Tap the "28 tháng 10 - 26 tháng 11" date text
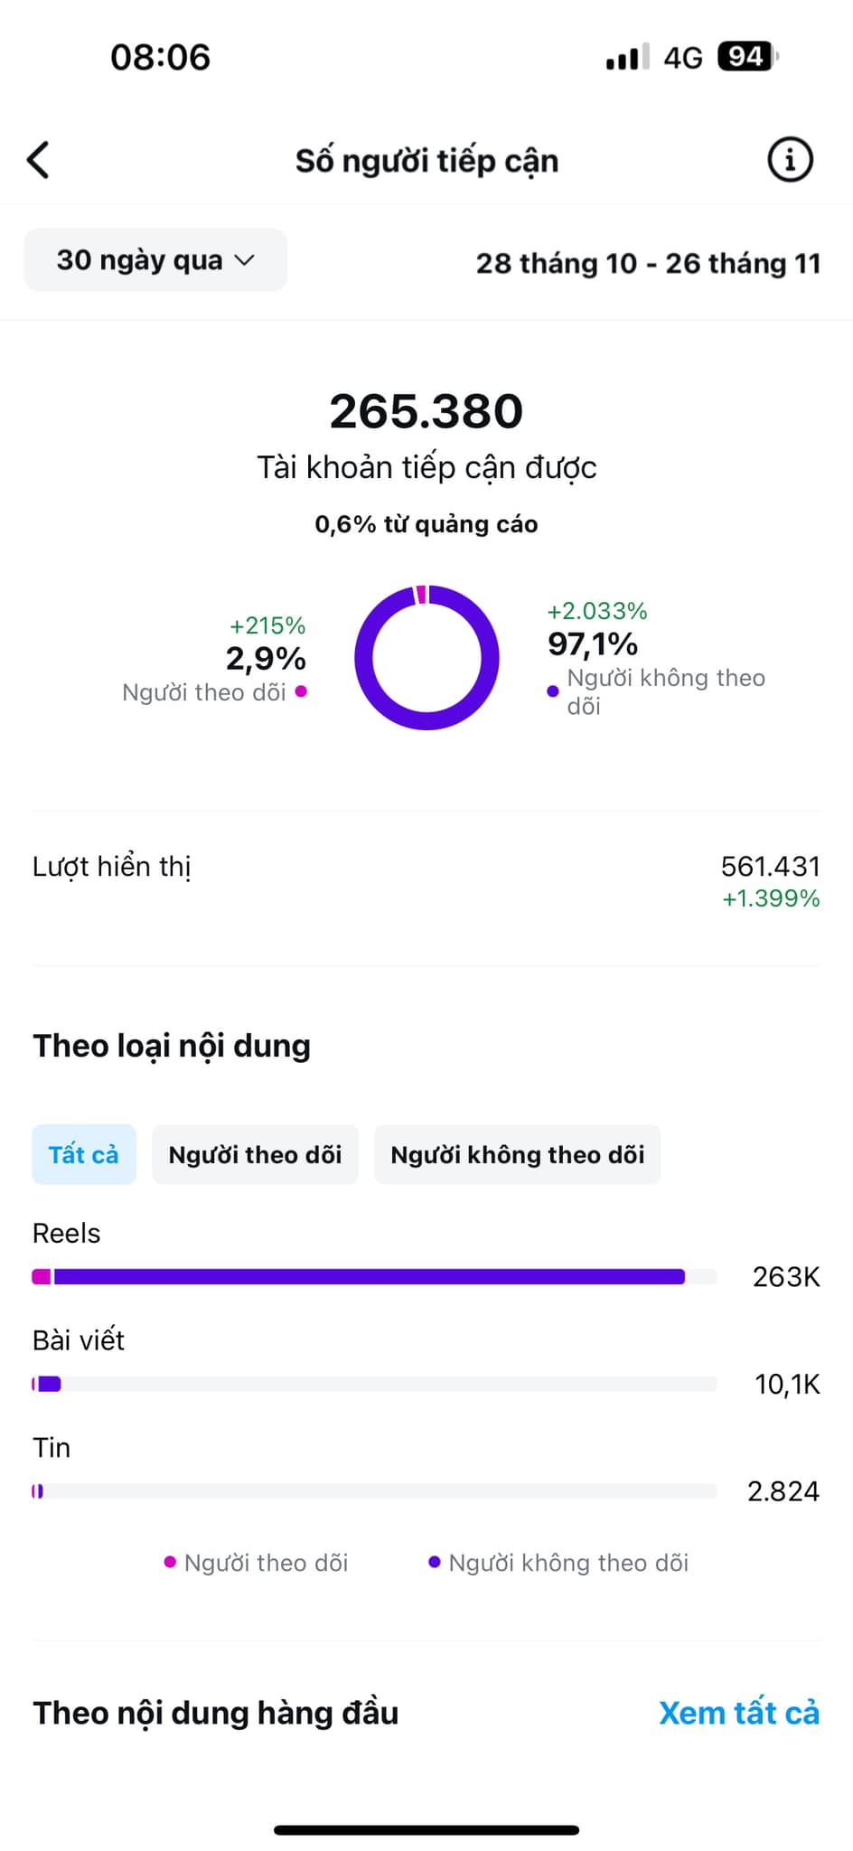The image size is (853, 1851). (x=648, y=263)
